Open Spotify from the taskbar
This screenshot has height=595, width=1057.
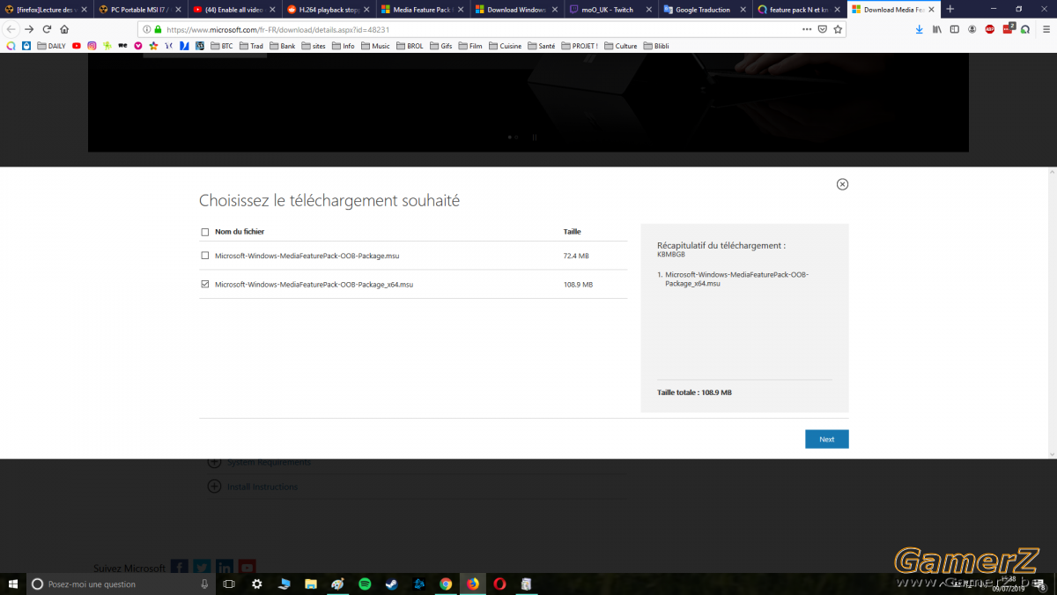(x=365, y=584)
